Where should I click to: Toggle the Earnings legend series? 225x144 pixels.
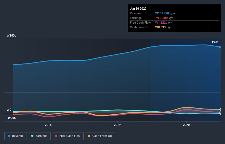tap(39, 136)
